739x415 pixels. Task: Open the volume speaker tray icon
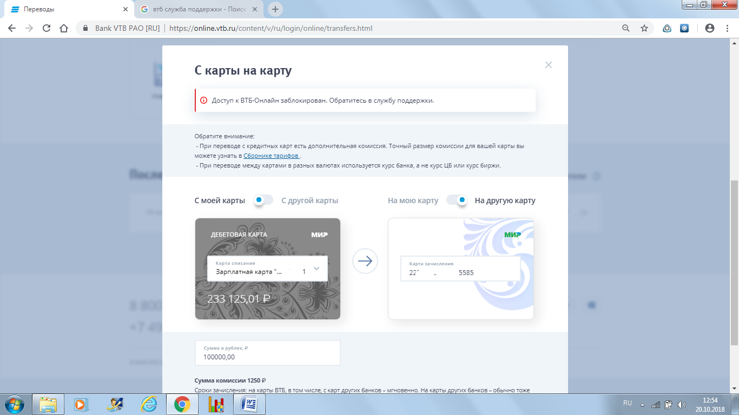pyautogui.click(x=682, y=404)
